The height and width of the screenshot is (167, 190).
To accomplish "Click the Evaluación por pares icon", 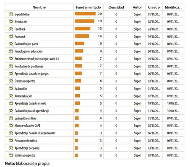I will tap(11, 44).
